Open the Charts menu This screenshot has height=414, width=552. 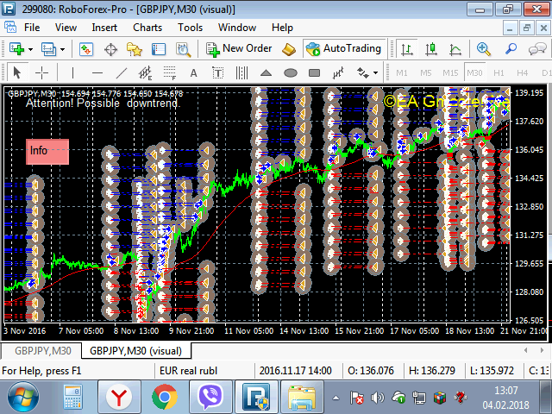(x=147, y=27)
